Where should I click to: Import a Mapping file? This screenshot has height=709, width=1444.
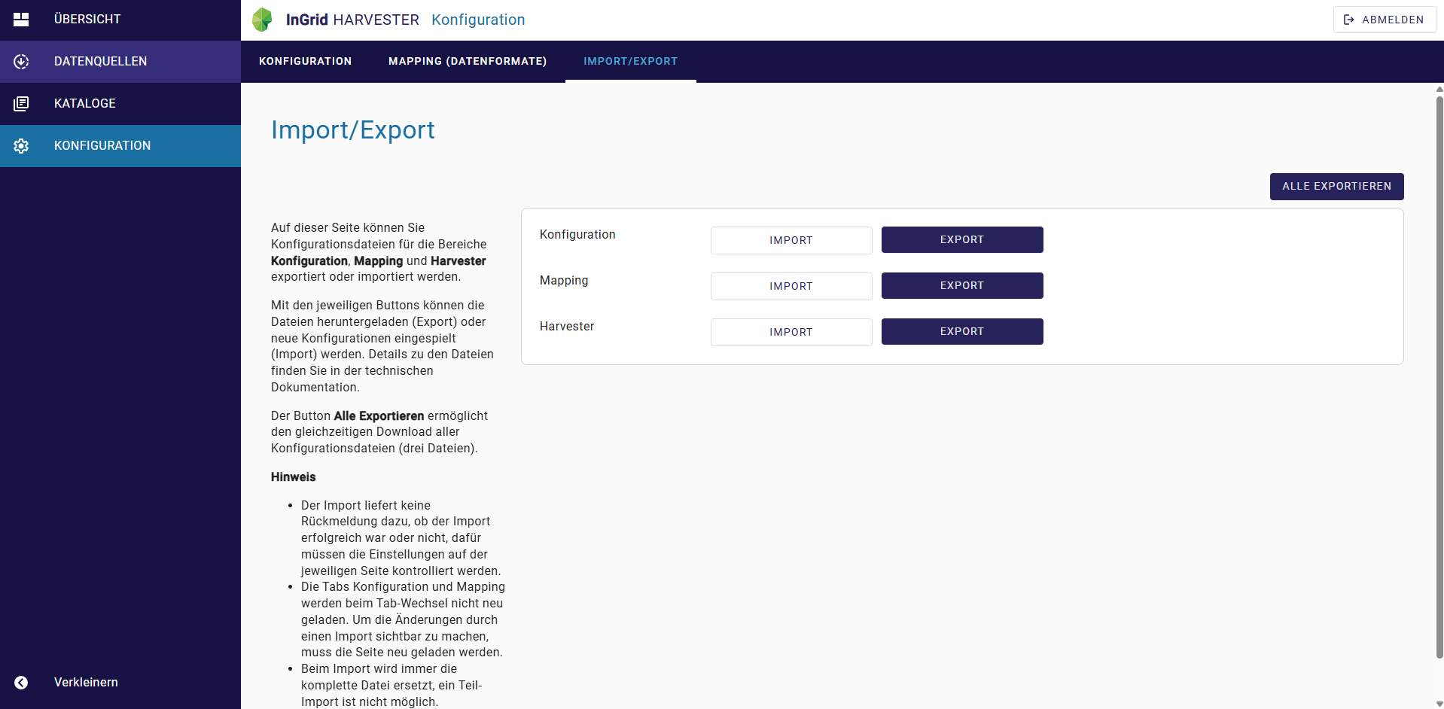791,286
